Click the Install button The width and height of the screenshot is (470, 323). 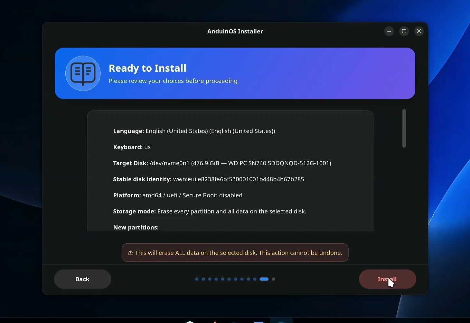pos(387,279)
